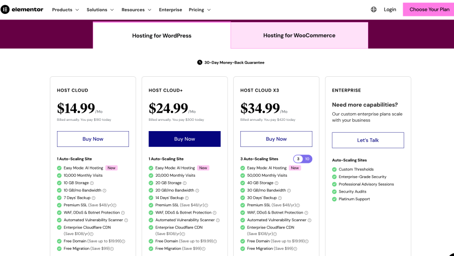
Task: Click Host Cloud WAF, DDoS protection info icon
Action: [x=123, y=212]
